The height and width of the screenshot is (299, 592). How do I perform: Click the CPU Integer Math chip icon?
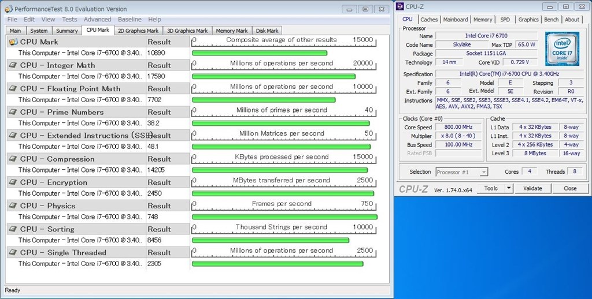13,65
